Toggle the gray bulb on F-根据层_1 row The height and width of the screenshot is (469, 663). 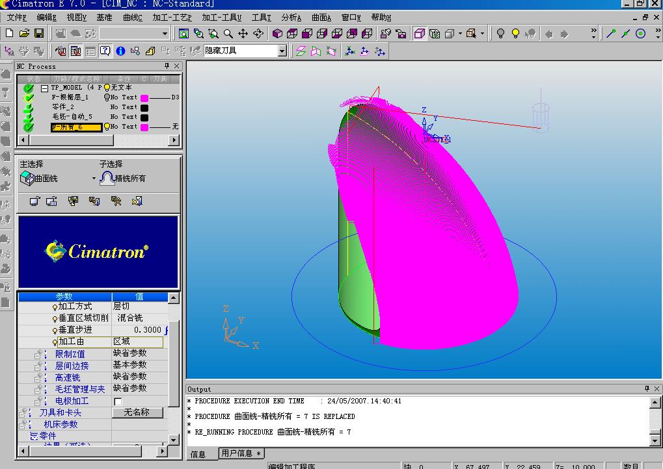tap(107, 97)
